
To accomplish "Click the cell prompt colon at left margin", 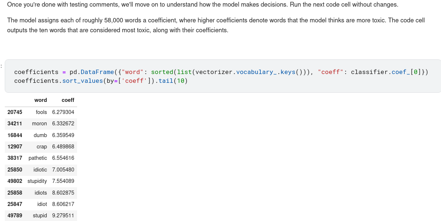I will coord(1,66).
